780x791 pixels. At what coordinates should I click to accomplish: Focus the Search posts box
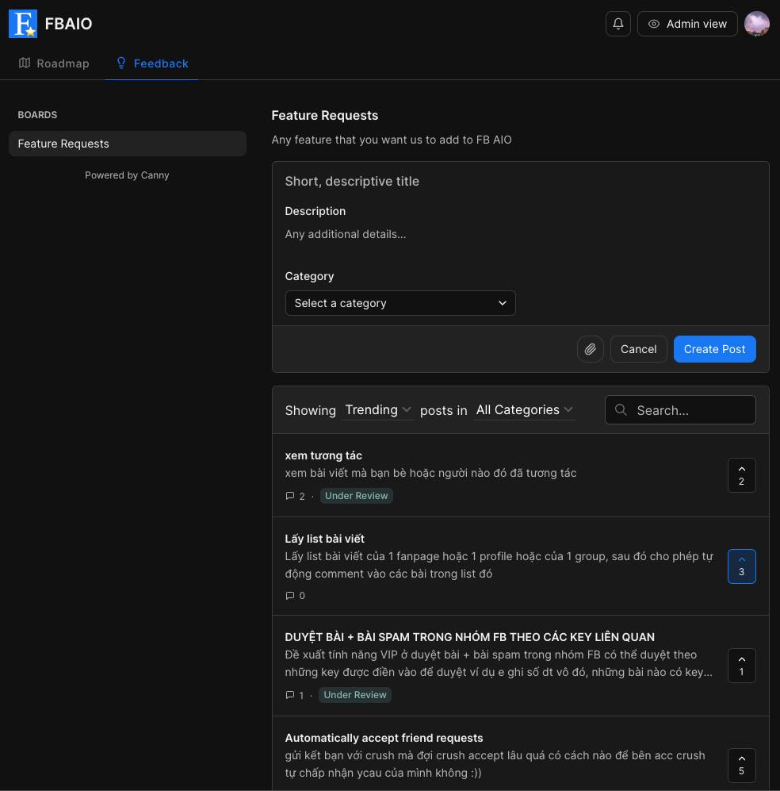click(x=680, y=409)
